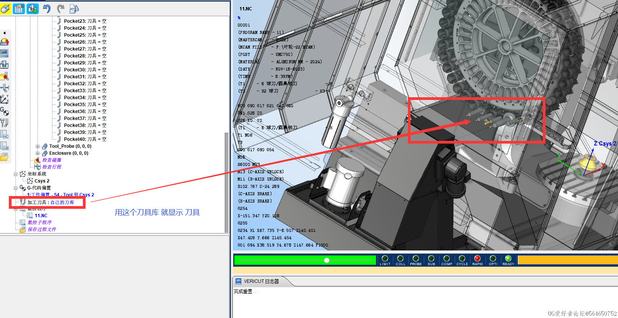Toggle the CYCLE status light
The image size is (618, 318).
pos(462,260)
